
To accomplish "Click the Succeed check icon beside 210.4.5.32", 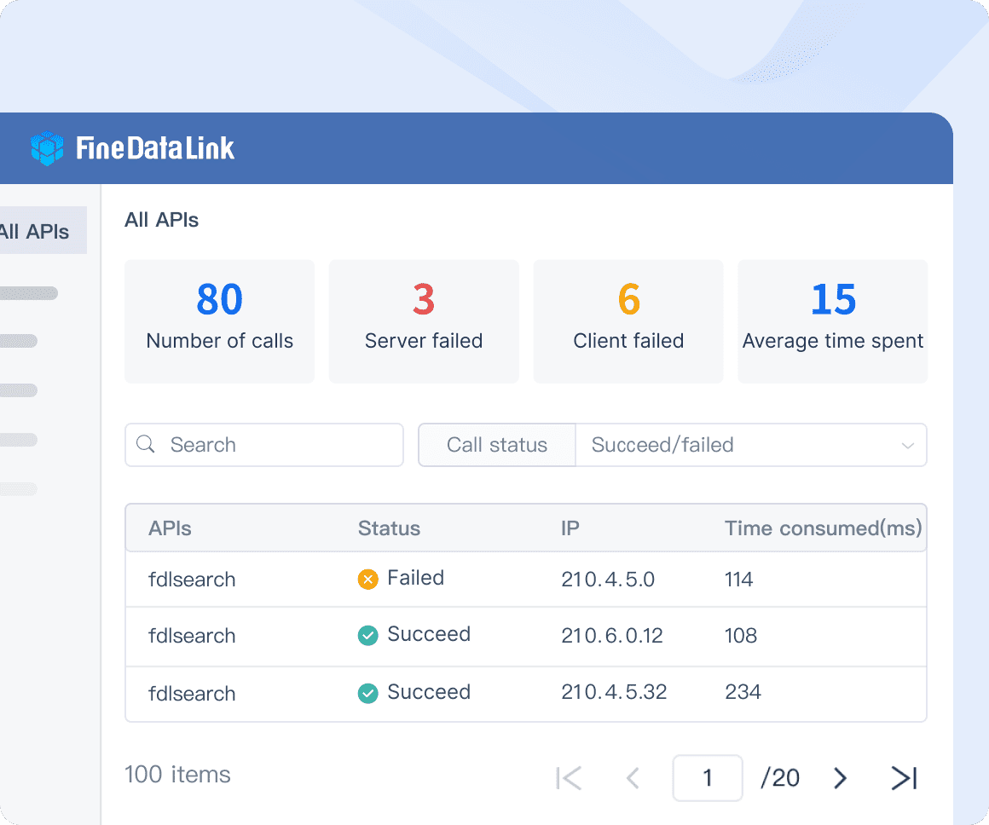I will [x=367, y=693].
